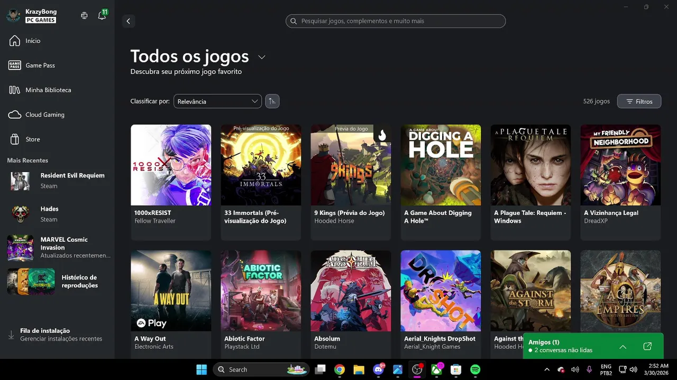Open Cloud Gaming section
The image size is (677, 380).
57,115
